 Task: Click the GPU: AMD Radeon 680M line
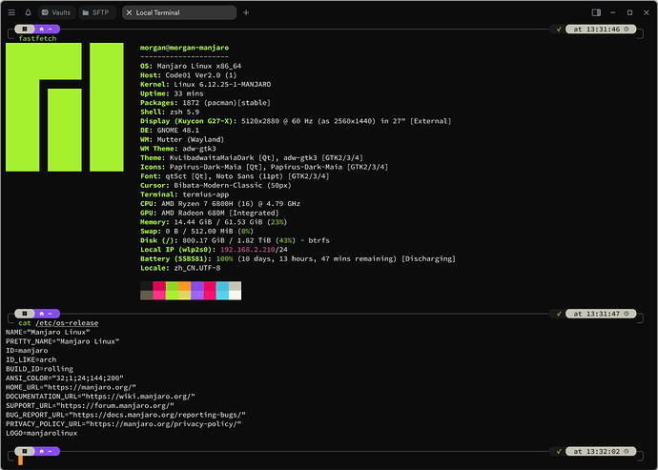point(210,214)
